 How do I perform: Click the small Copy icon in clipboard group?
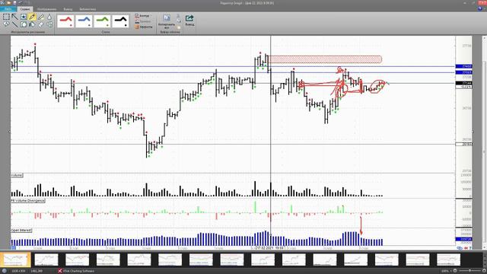pyautogui.click(x=178, y=21)
